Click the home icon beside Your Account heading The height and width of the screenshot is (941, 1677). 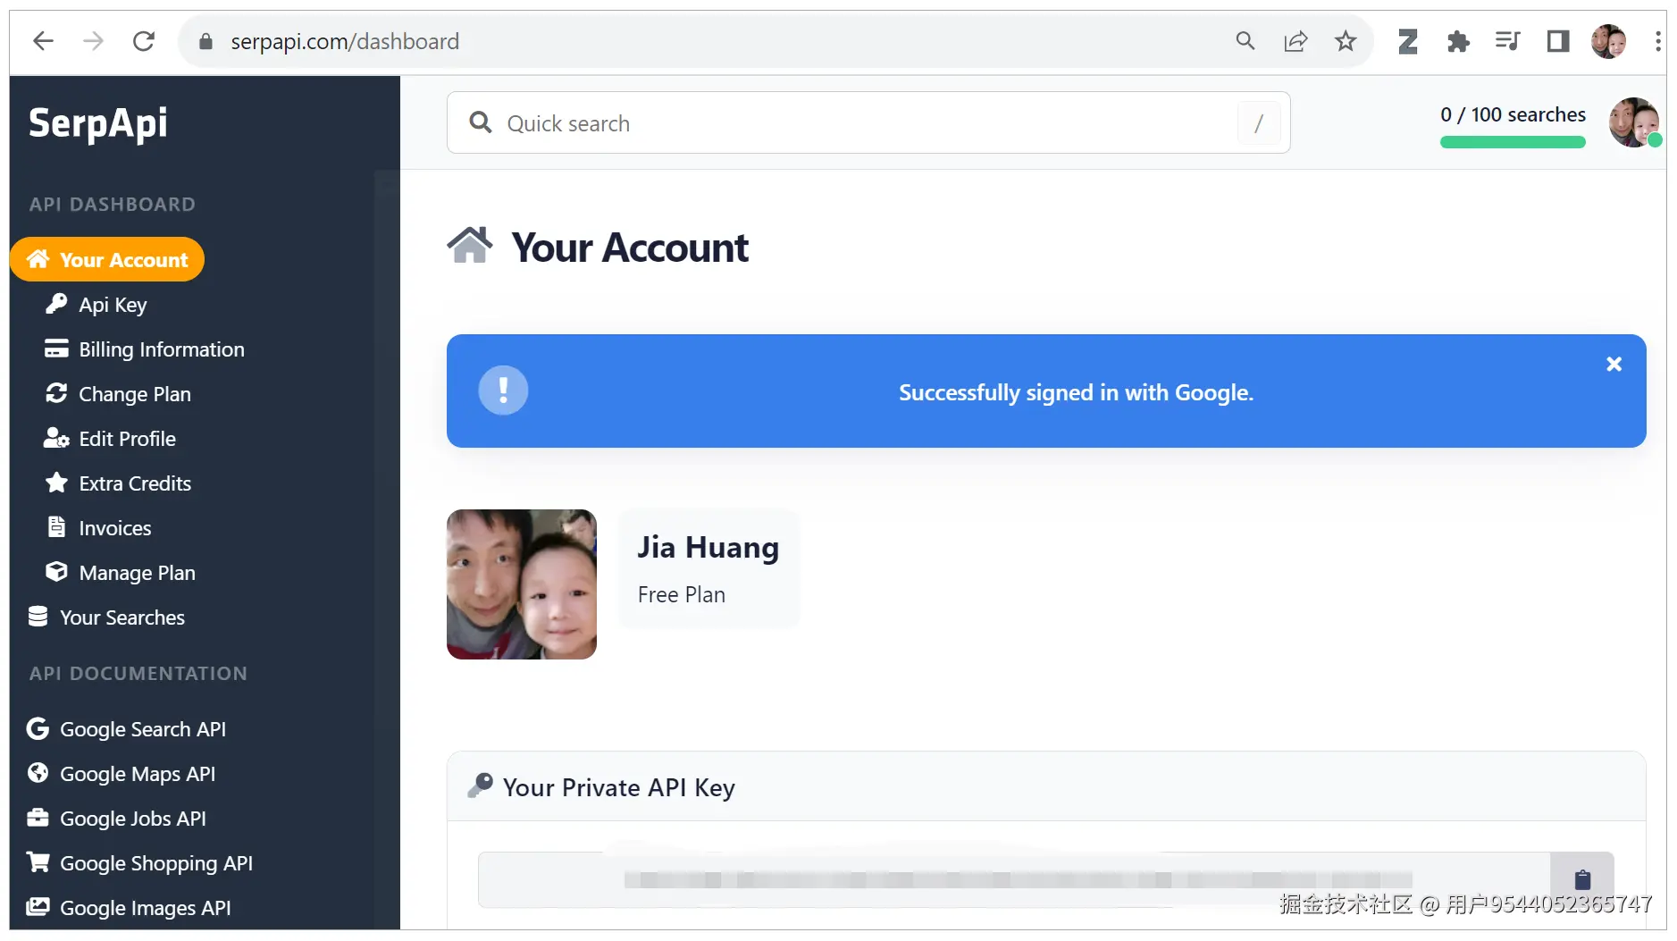coord(470,246)
